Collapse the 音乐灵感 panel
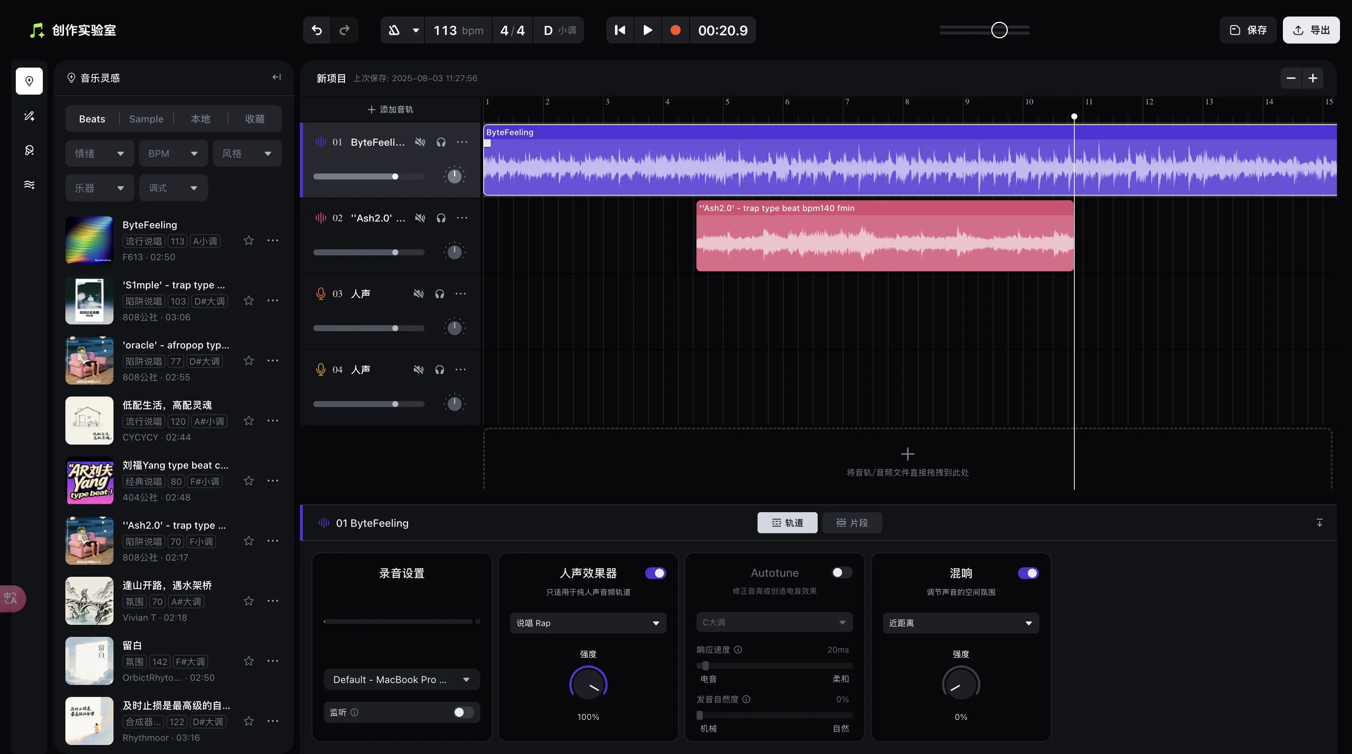 click(x=277, y=78)
